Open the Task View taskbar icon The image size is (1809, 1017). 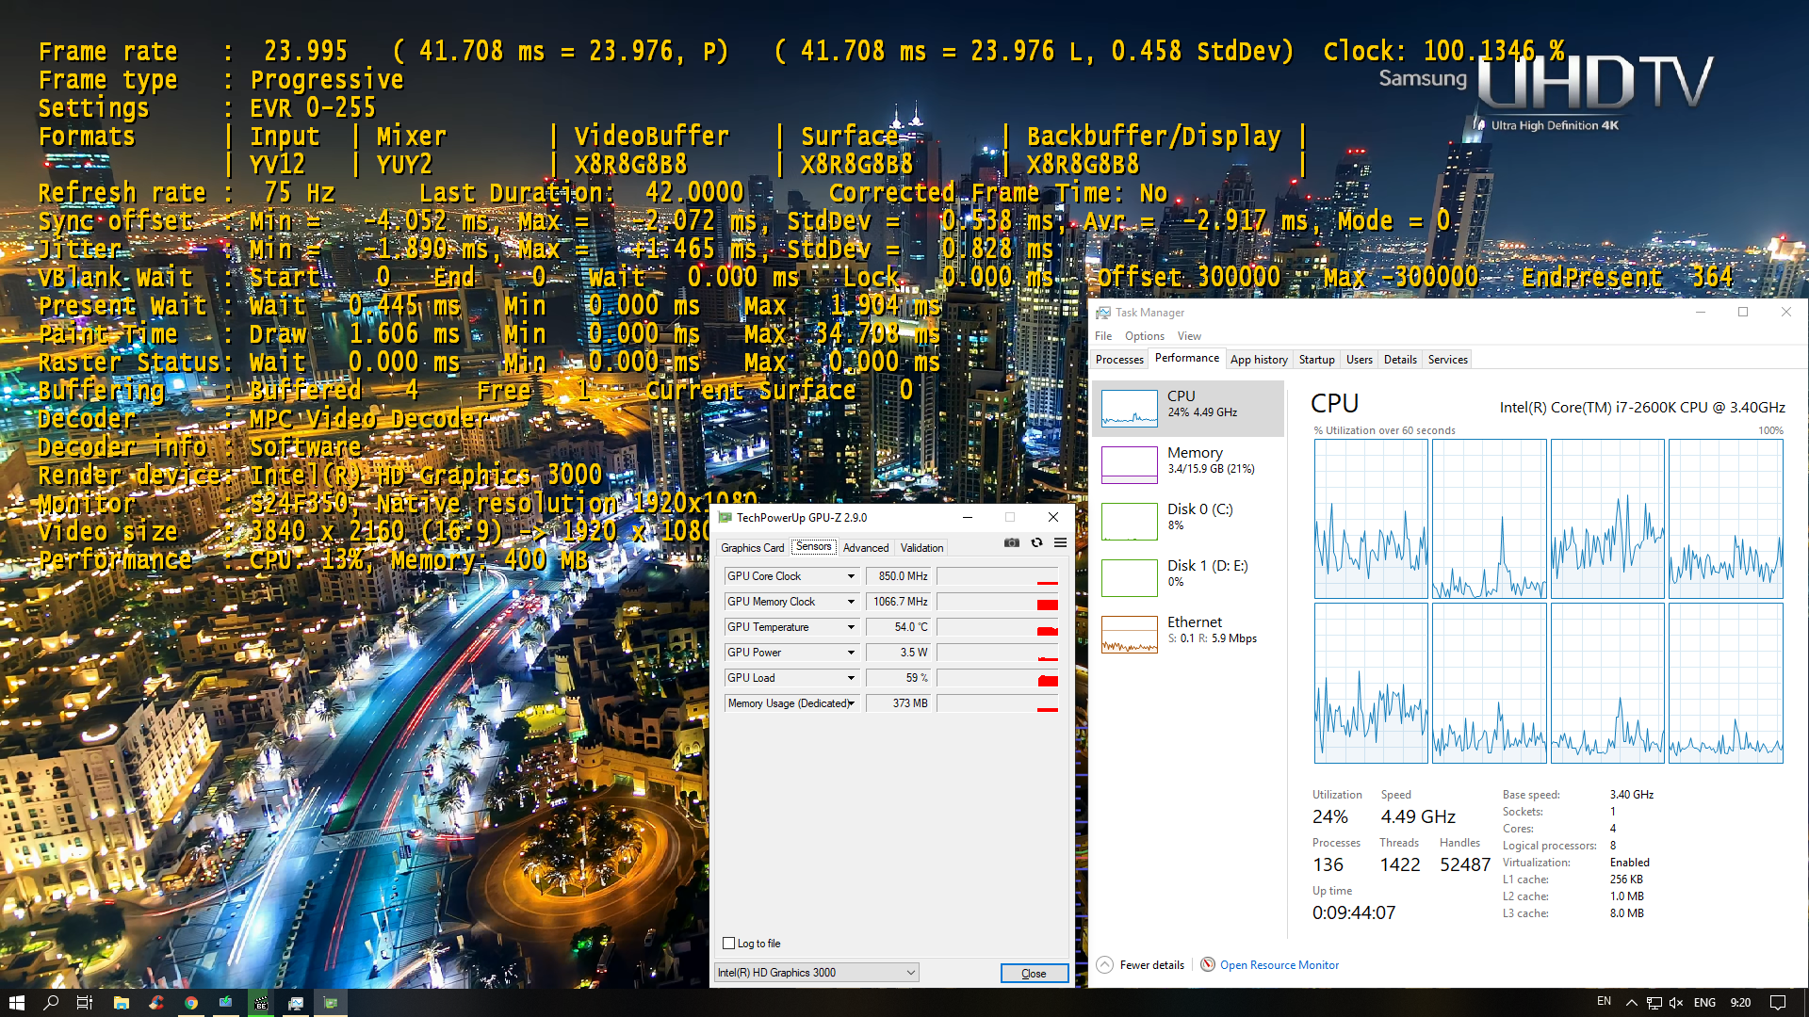click(x=85, y=1003)
